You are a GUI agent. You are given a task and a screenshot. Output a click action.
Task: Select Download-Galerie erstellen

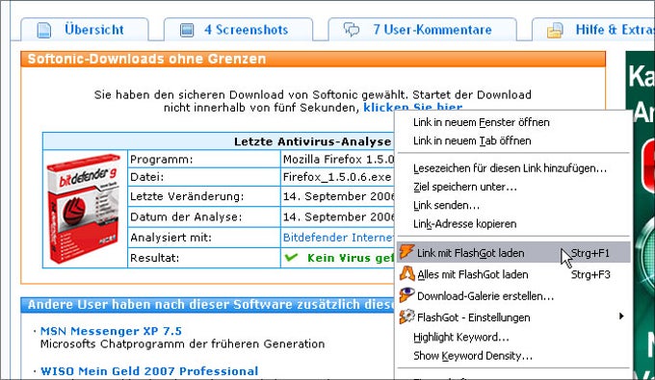[x=513, y=295]
